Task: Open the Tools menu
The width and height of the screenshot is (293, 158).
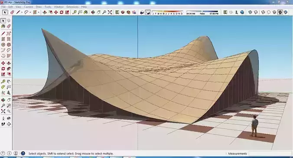Action: pos(48,7)
